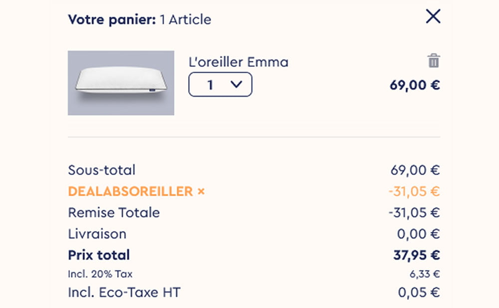Click the Sous-total label
Image resolution: width=499 pixels, height=308 pixels.
102,170
